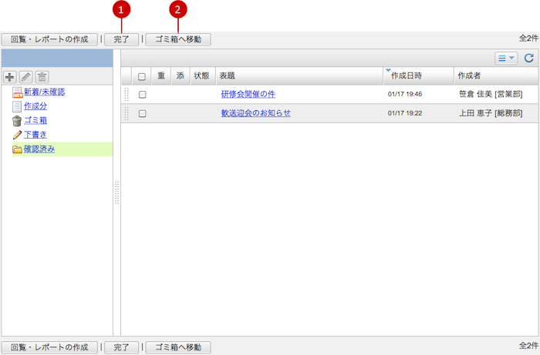Sort by the 作成者 column header

coord(496,76)
